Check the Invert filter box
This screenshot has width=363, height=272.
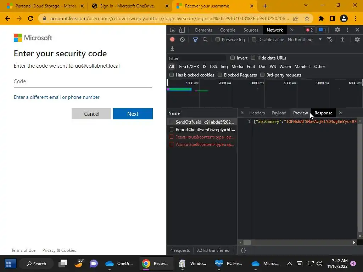click(233, 58)
